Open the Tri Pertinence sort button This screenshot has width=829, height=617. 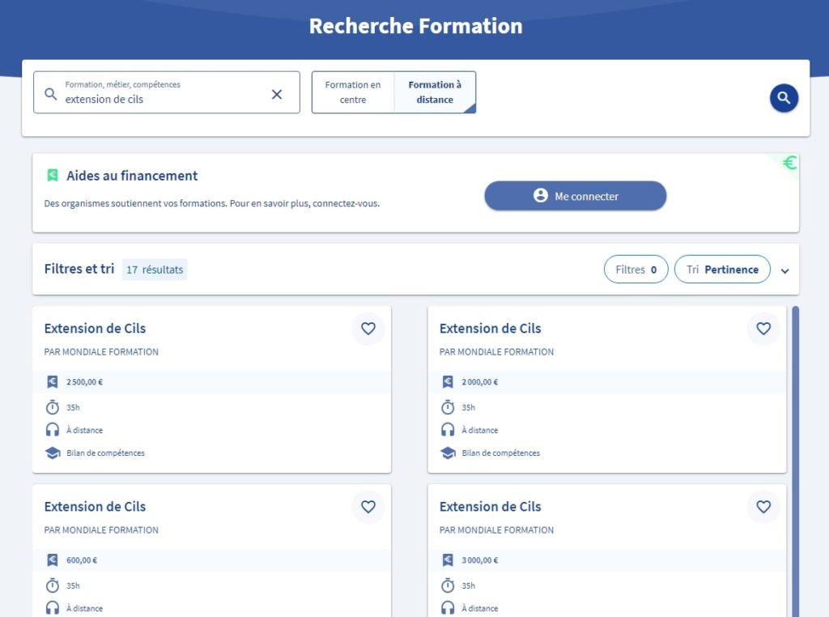click(722, 269)
